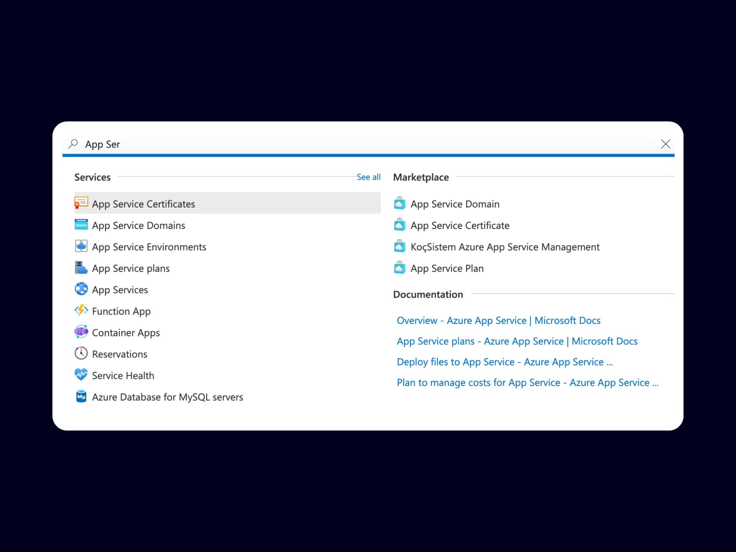Open Plan to manage costs link
736x552 pixels.
click(528, 382)
